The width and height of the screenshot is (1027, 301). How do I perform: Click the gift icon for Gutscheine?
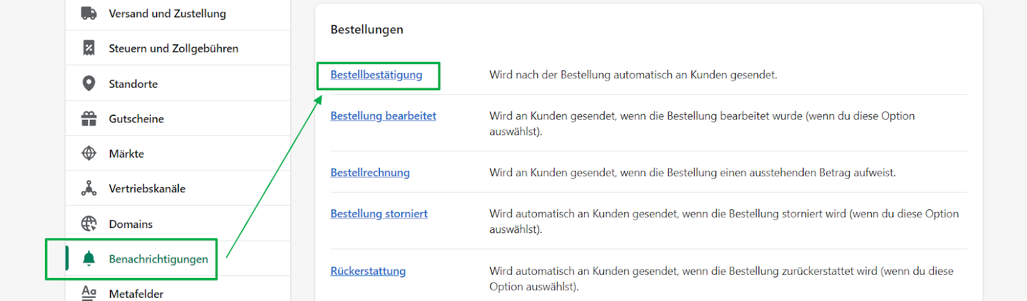click(89, 118)
